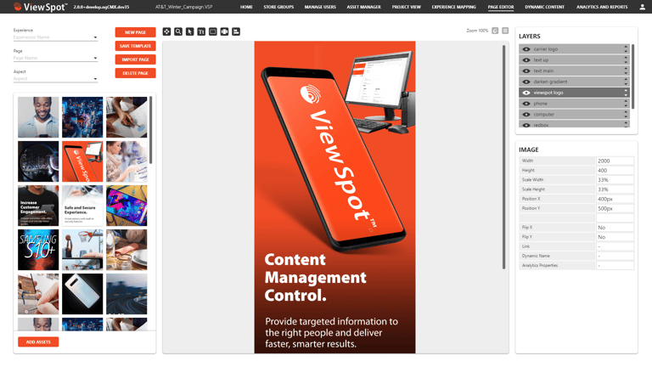Open EXPERIENCE MAPPING
652x367 pixels.
453,7
